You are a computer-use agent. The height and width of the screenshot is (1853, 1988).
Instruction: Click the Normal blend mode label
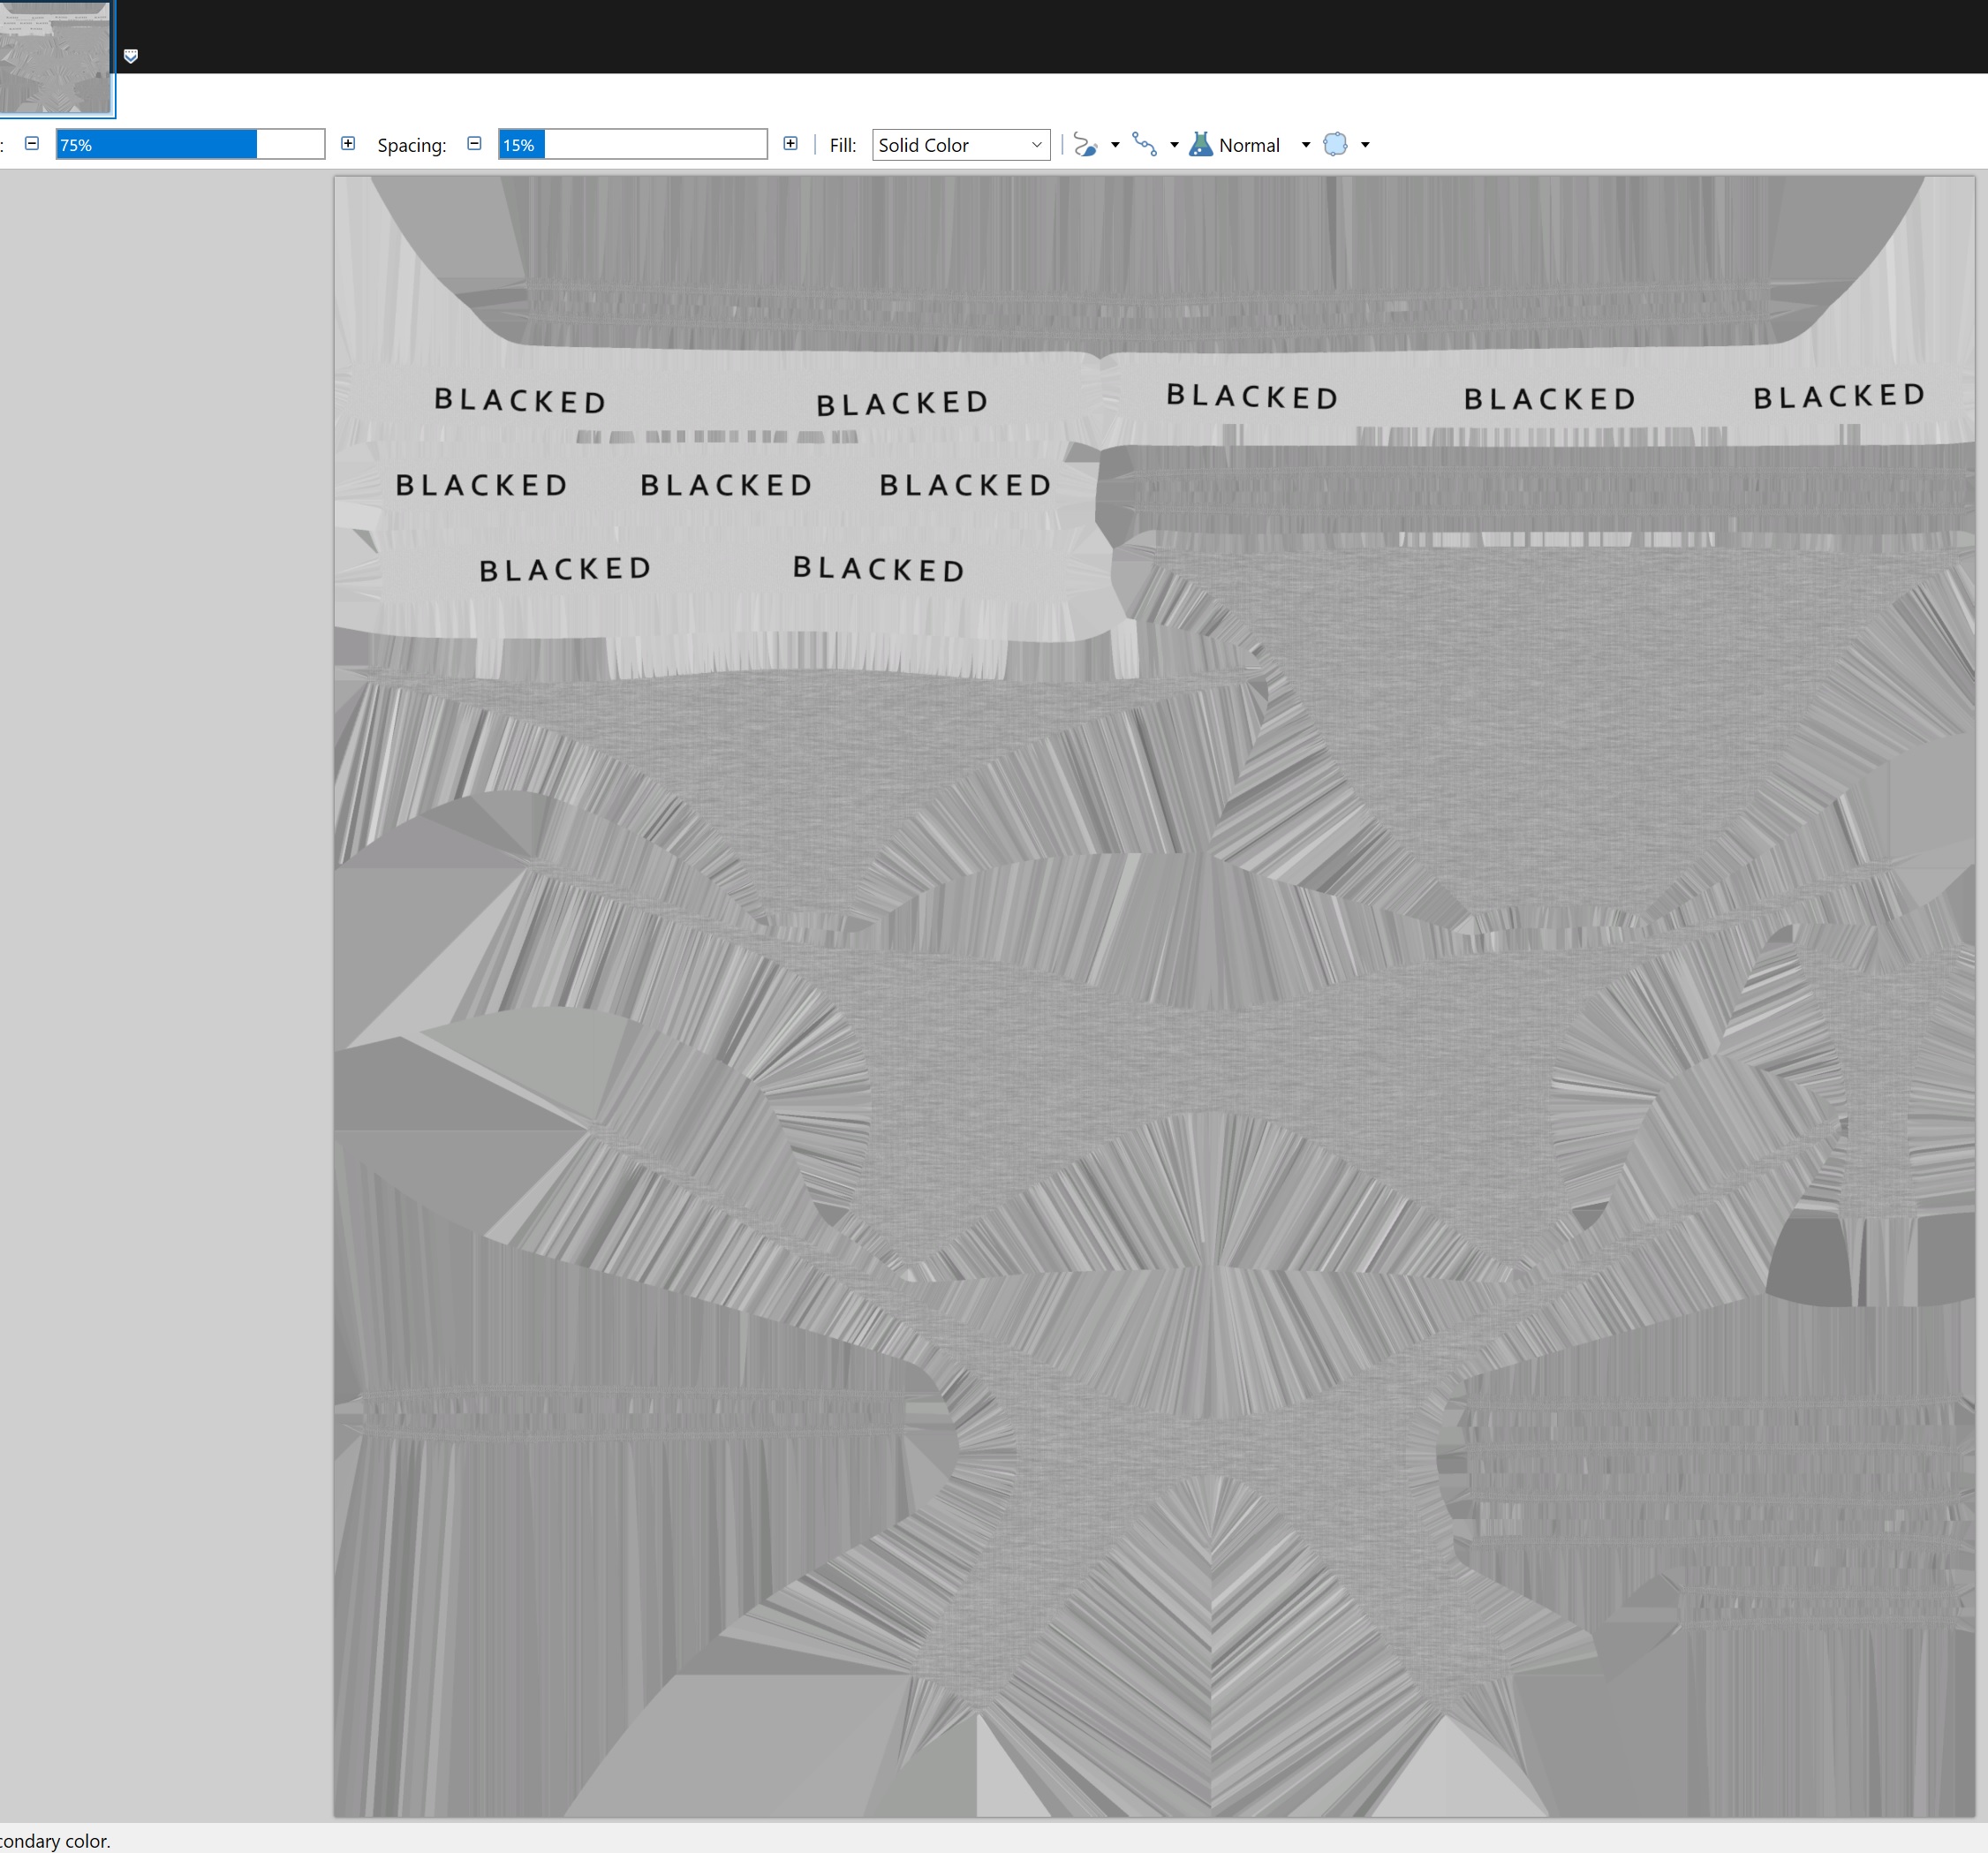1249,145
